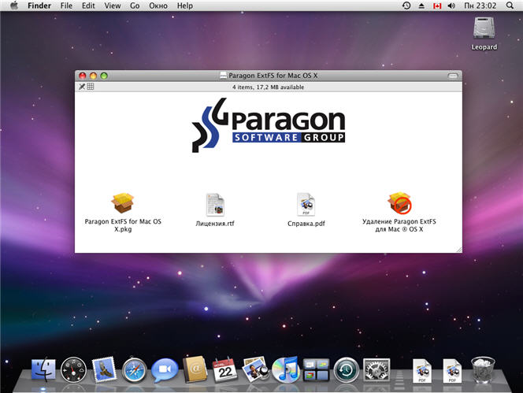Open Time Machine in the Dock
The image size is (523, 393).
tap(347, 369)
